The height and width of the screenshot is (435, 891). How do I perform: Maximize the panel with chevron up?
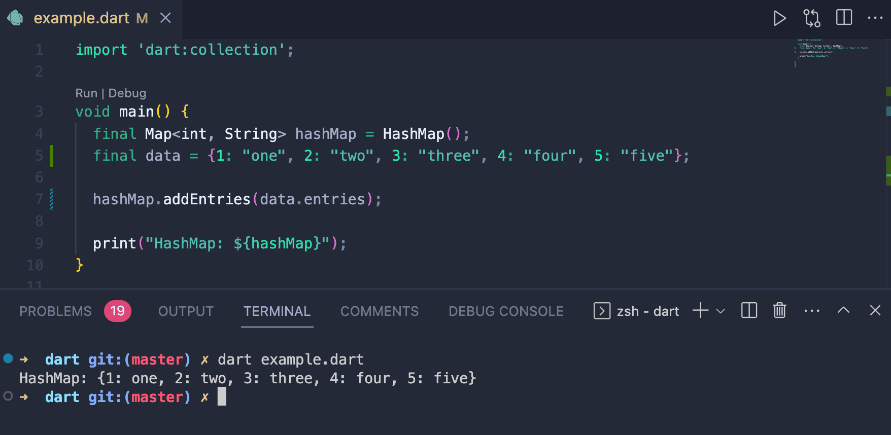[x=843, y=310]
